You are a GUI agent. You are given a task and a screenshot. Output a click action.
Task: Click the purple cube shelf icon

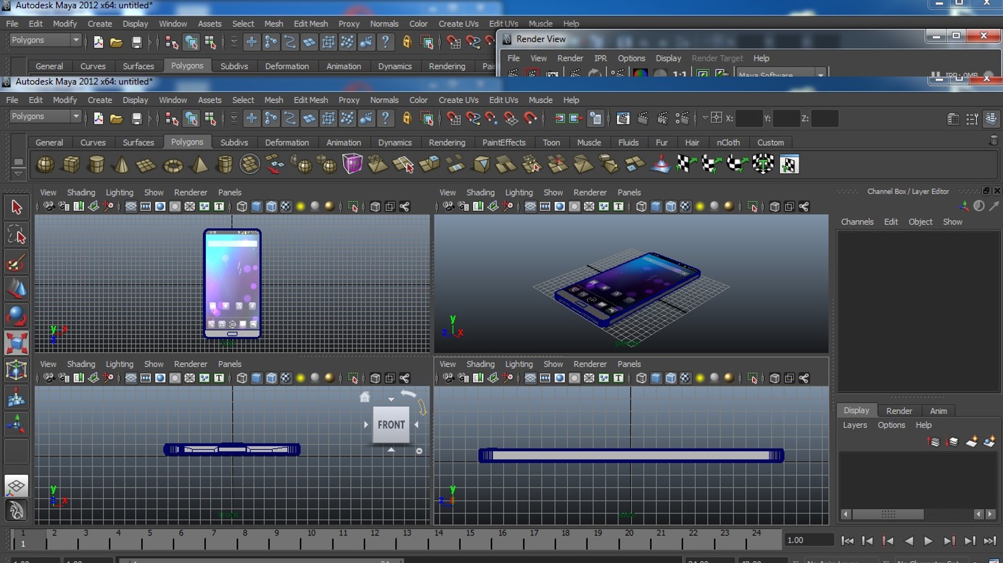point(352,164)
